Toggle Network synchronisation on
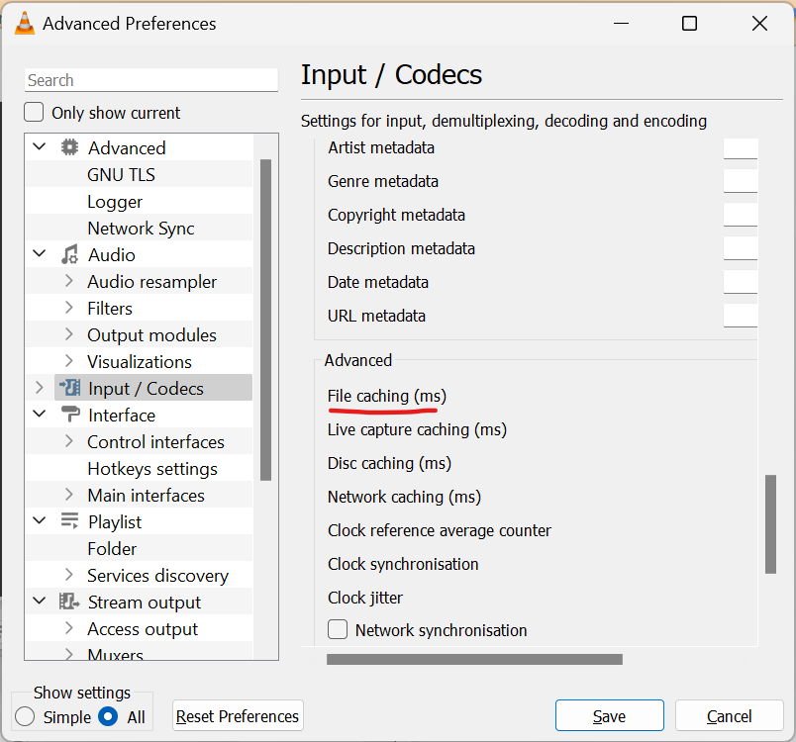Image resolution: width=796 pixels, height=742 pixels. (x=338, y=629)
